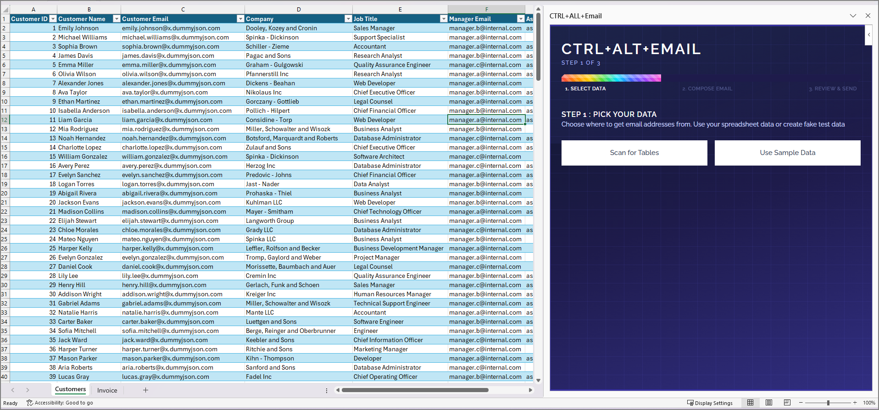Select column F header

coord(486,10)
